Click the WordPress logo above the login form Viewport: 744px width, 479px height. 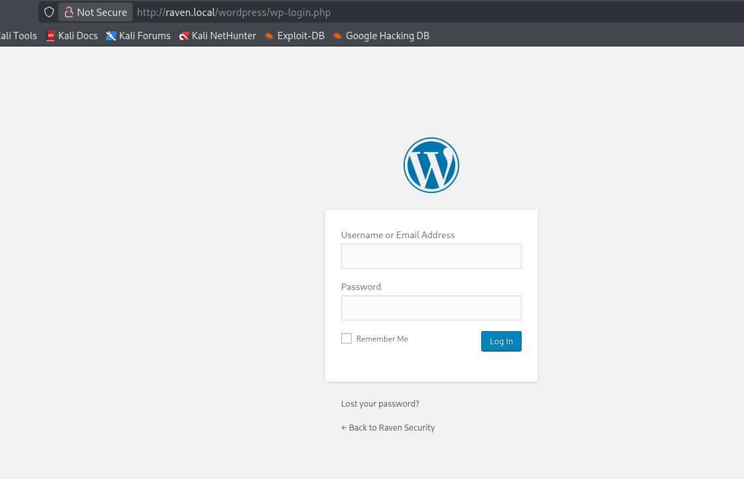431,165
